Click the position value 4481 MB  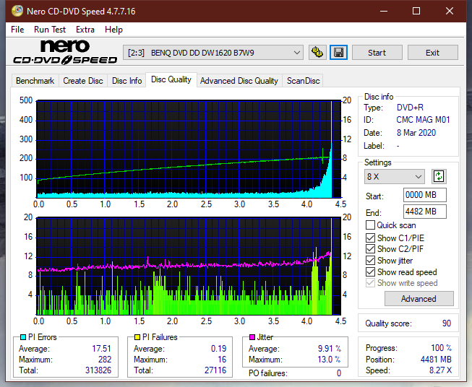[x=436, y=360]
